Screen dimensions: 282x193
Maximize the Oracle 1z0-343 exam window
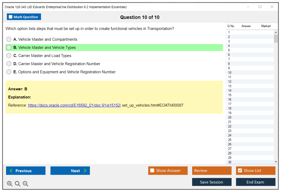pyautogui.click(x=260, y=7)
